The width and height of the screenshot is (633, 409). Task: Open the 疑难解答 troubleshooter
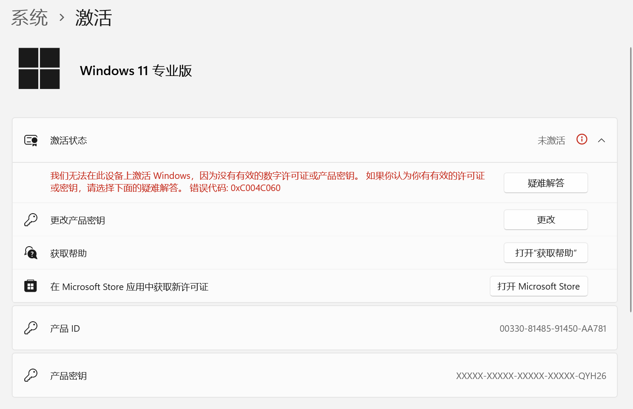545,183
